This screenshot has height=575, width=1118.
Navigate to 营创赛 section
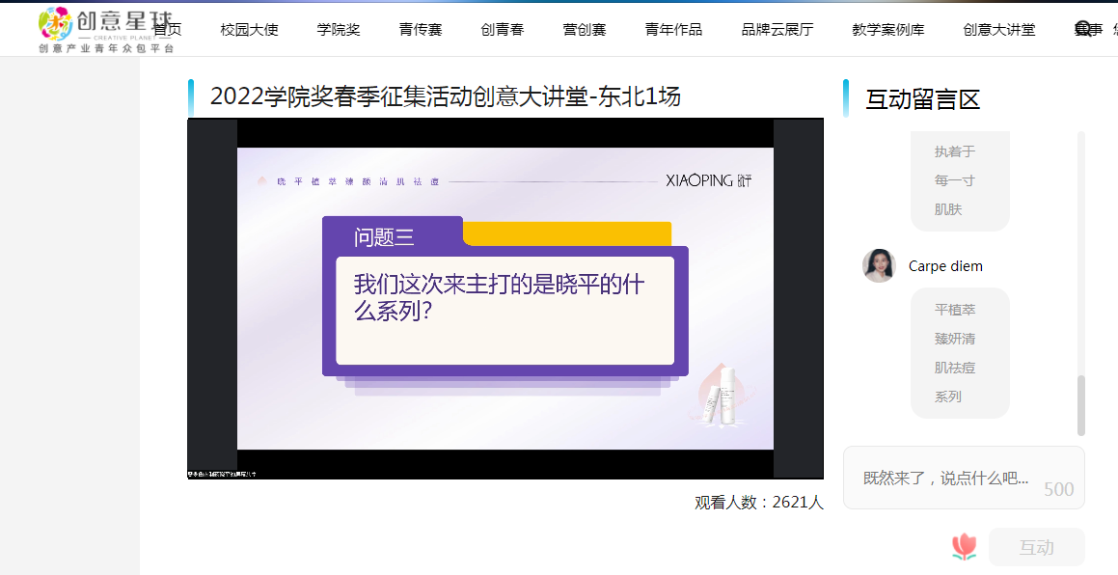(585, 29)
